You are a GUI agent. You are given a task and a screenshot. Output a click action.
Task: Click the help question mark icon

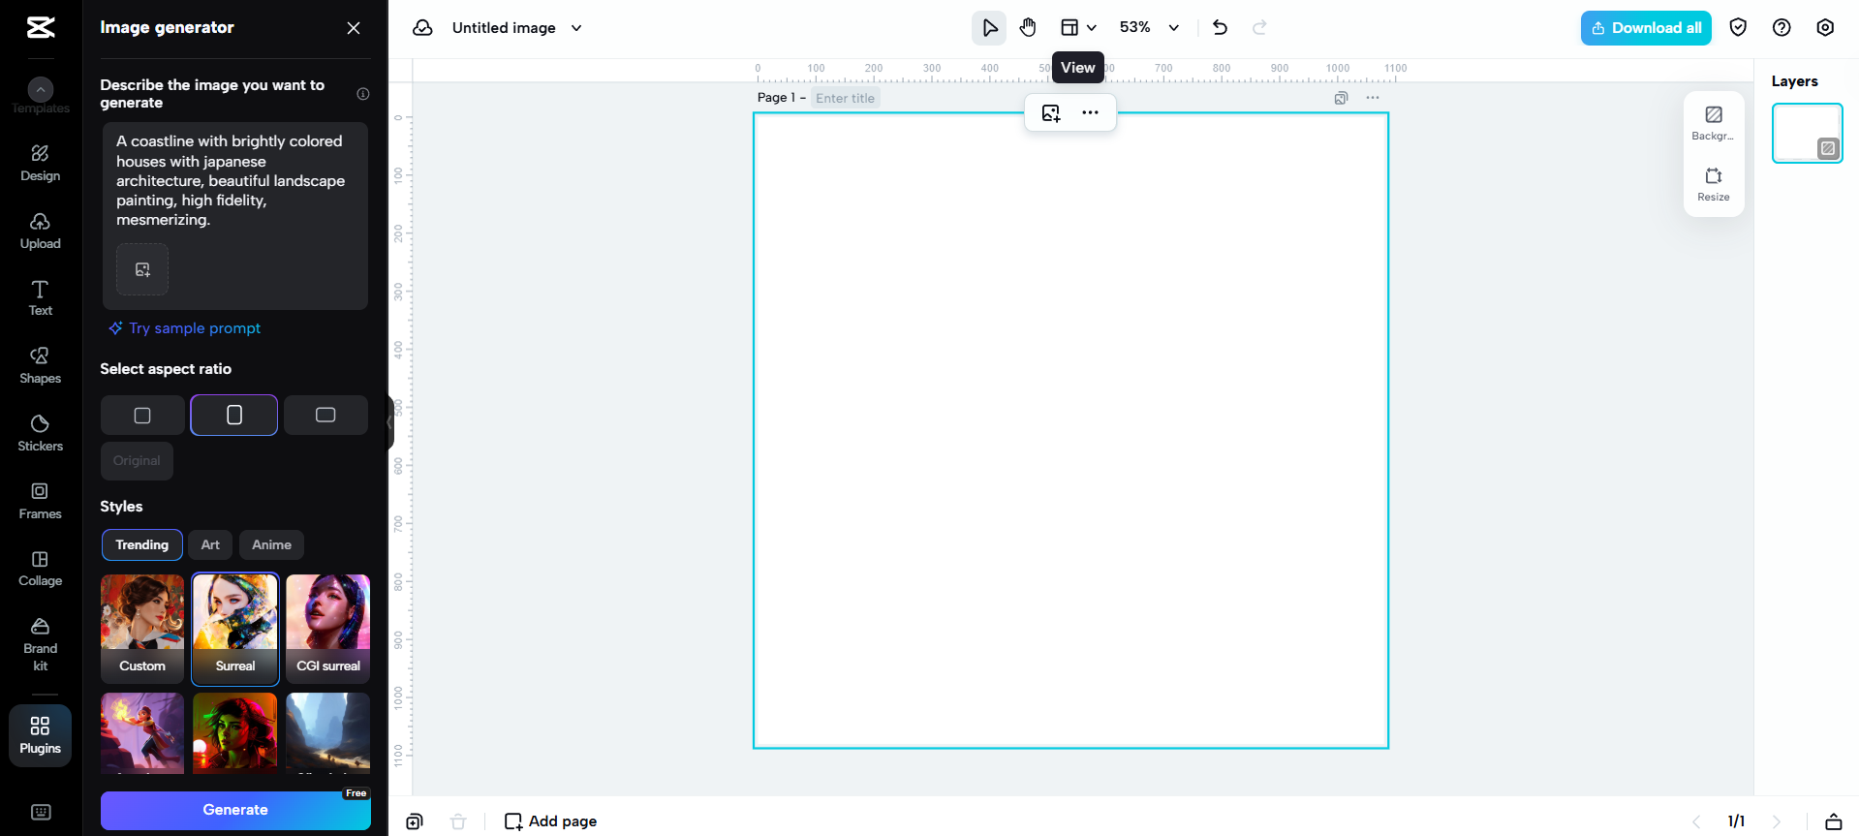(x=1781, y=28)
